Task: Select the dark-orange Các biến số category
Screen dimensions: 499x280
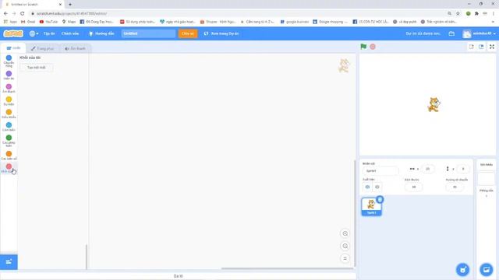Action: 9,156
